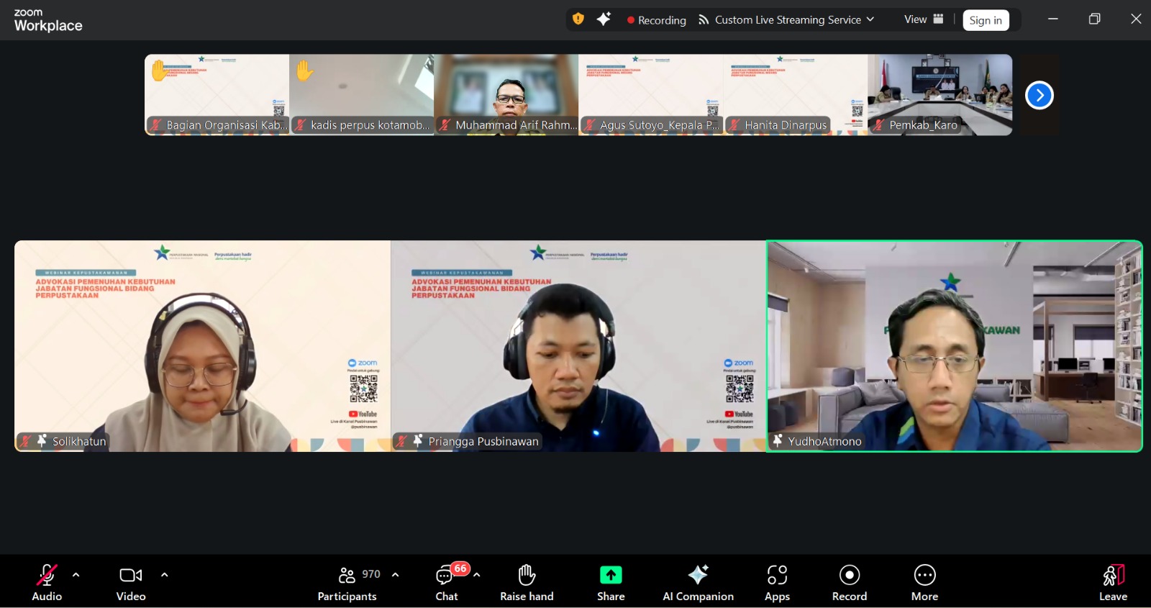The width and height of the screenshot is (1151, 608).
Task: Click the AI Companion sparkle icon in top bar
Action: (x=604, y=19)
